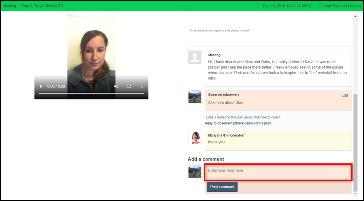
Task: Click the comments panel scrollbar thumb
Action: click(x=355, y=142)
